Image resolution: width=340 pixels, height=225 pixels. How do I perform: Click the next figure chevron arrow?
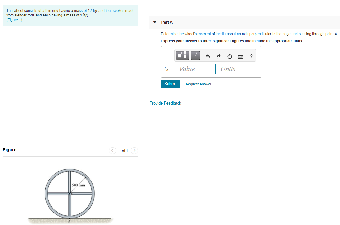click(x=134, y=150)
